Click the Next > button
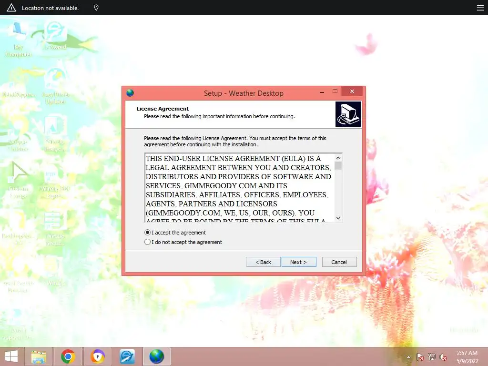 point(299,262)
